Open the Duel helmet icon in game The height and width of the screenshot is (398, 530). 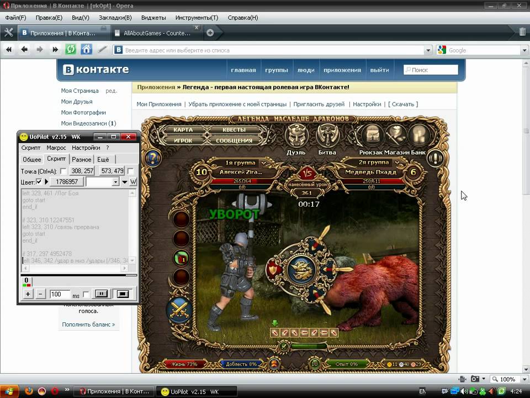click(296, 135)
